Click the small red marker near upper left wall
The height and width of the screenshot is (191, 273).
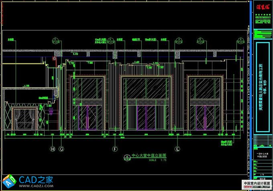click(54, 59)
